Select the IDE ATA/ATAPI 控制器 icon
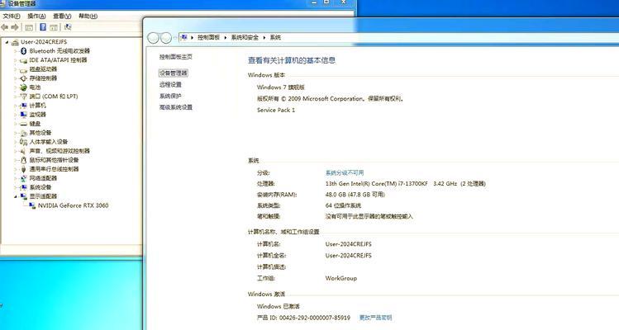The width and height of the screenshot is (619, 330). coord(23,60)
